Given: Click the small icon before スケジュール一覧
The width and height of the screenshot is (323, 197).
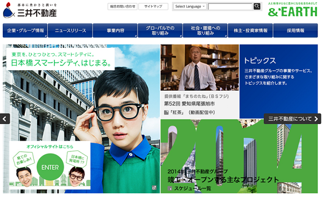Looking at the screenshot, I should (x=170, y=188).
